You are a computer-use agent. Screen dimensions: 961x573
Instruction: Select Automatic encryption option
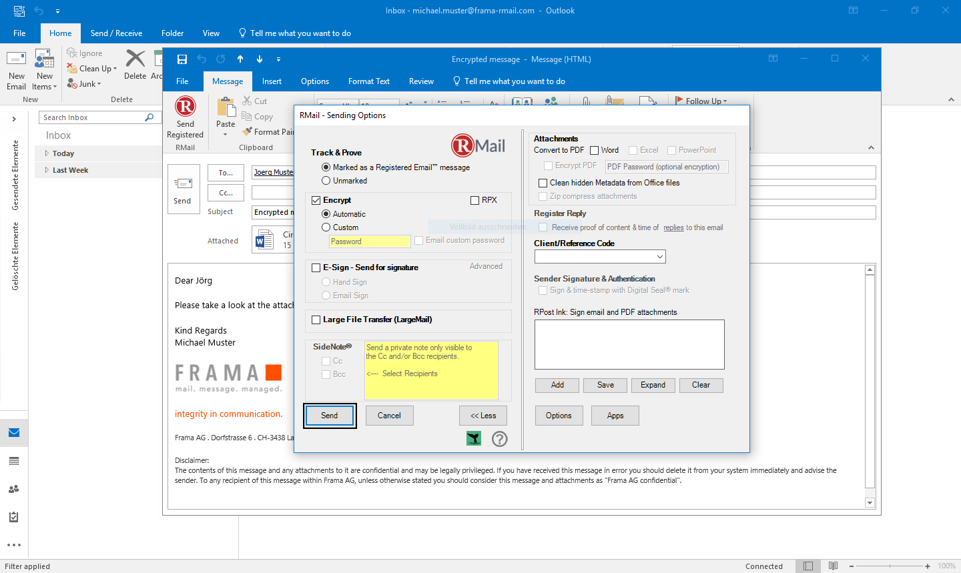(326, 214)
